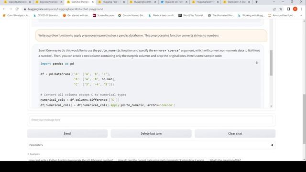306x172 pixels.
Task: Open the Screen Recorder bookmark
Action: (x=104, y=15)
